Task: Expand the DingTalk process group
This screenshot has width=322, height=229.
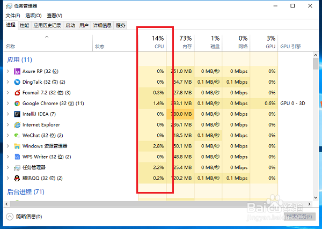Action: (x=8, y=82)
